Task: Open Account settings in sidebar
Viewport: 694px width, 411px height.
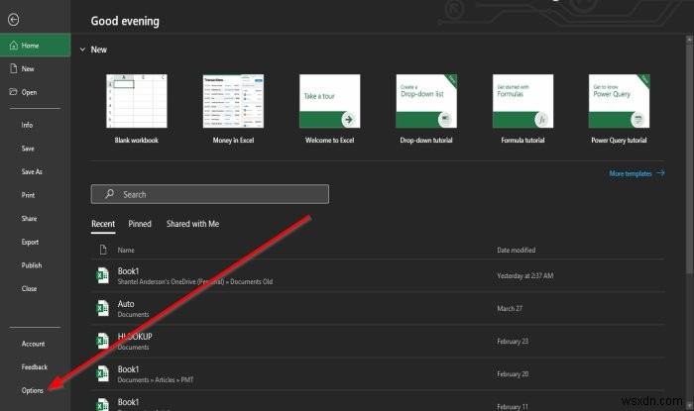Action: 33,344
